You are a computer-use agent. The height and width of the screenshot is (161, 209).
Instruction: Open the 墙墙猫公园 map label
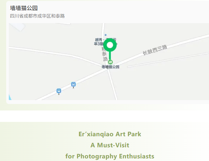click(110, 67)
